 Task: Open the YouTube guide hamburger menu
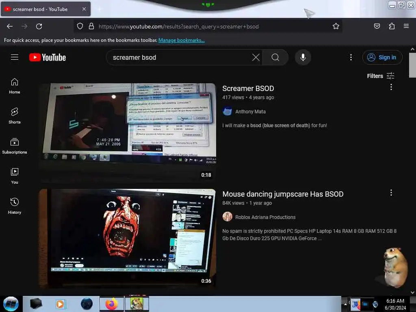(x=15, y=57)
